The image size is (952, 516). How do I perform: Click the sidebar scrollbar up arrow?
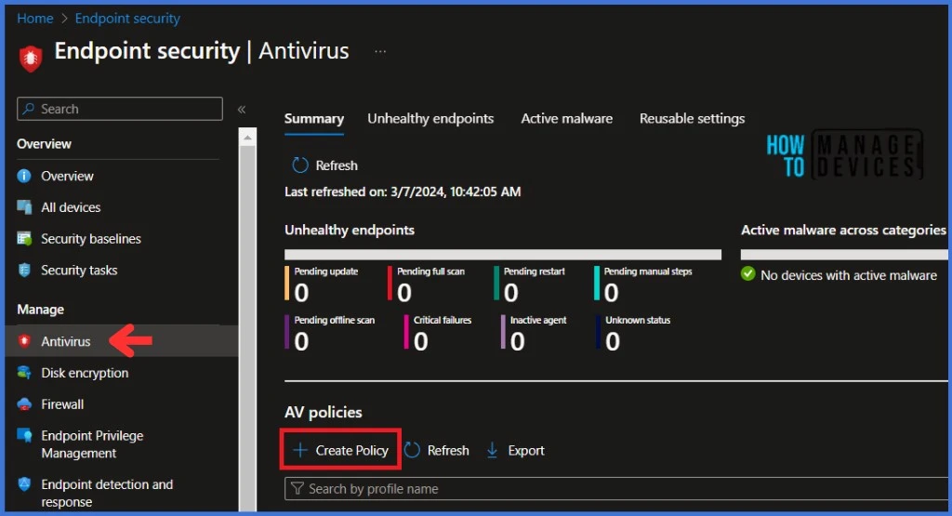tap(247, 138)
